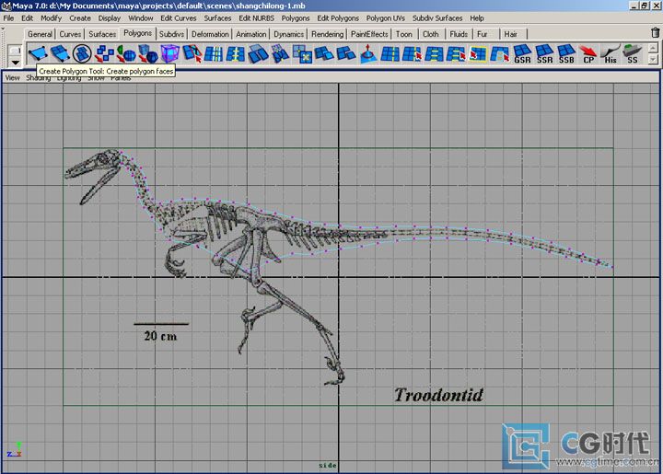
Task: Click the grid icon with horizontal yellow rungs
Action: click(434, 53)
